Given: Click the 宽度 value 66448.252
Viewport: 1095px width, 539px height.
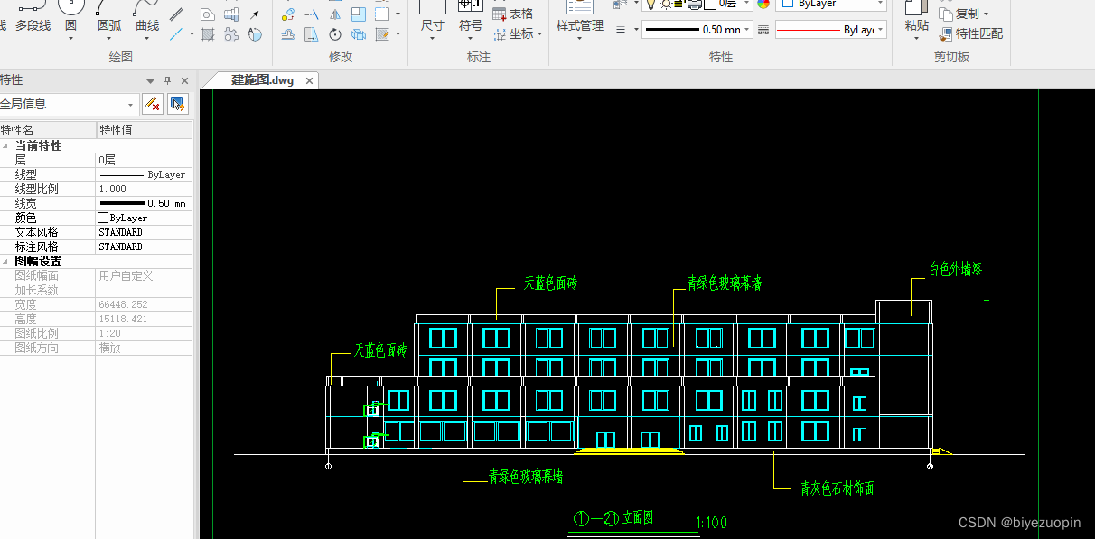Looking at the screenshot, I should pyautogui.click(x=145, y=304).
